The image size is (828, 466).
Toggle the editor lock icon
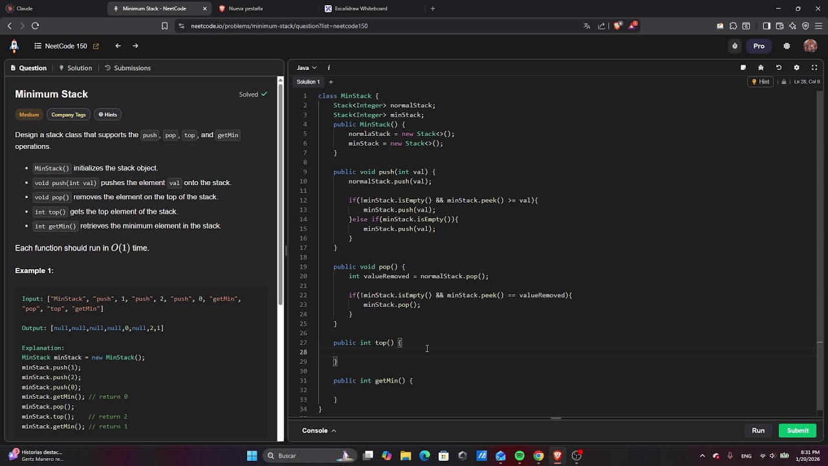784,82
